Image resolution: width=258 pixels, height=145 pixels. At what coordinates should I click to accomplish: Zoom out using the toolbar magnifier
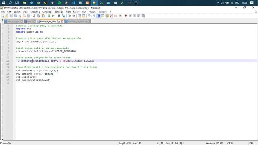[74, 16]
